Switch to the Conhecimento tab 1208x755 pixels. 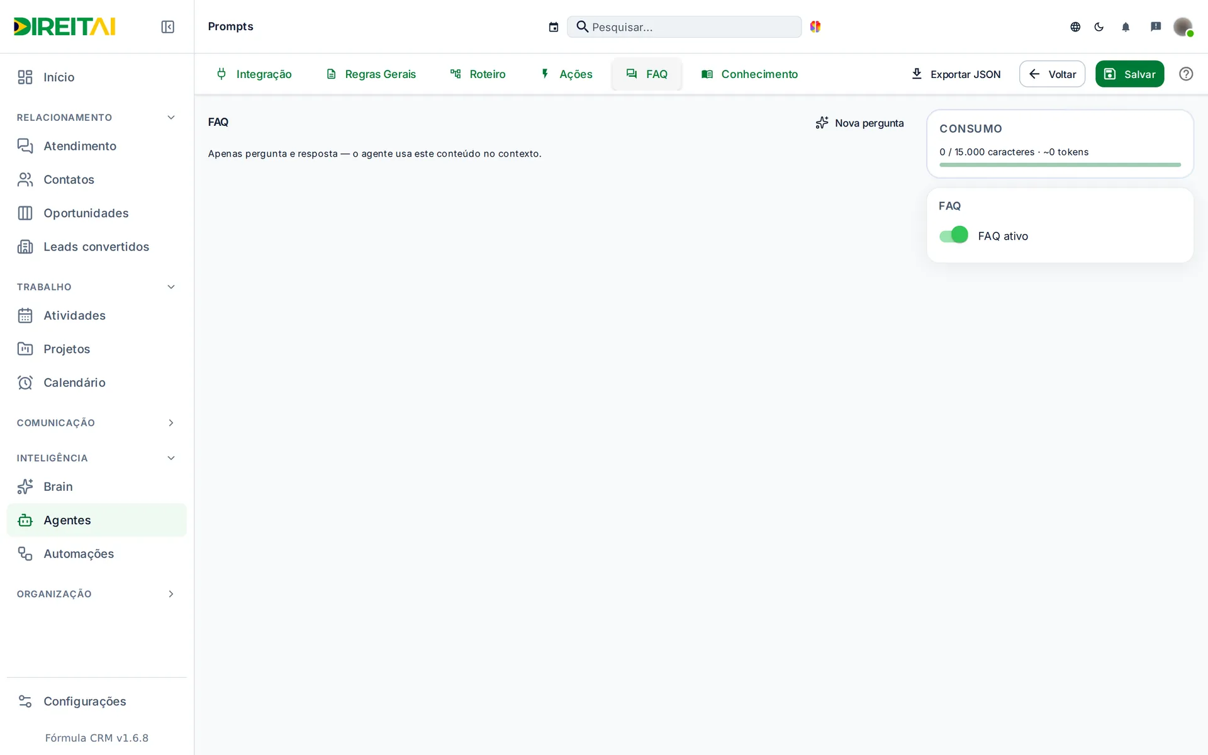pyautogui.click(x=750, y=74)
